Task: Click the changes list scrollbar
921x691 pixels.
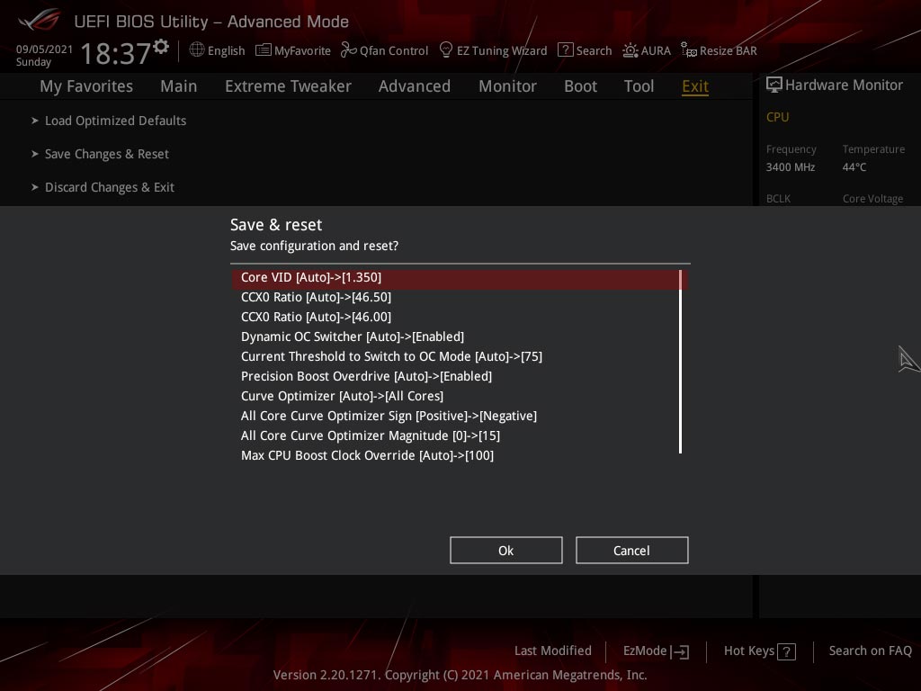Action: pyautogui.click(x=680, y=362)
